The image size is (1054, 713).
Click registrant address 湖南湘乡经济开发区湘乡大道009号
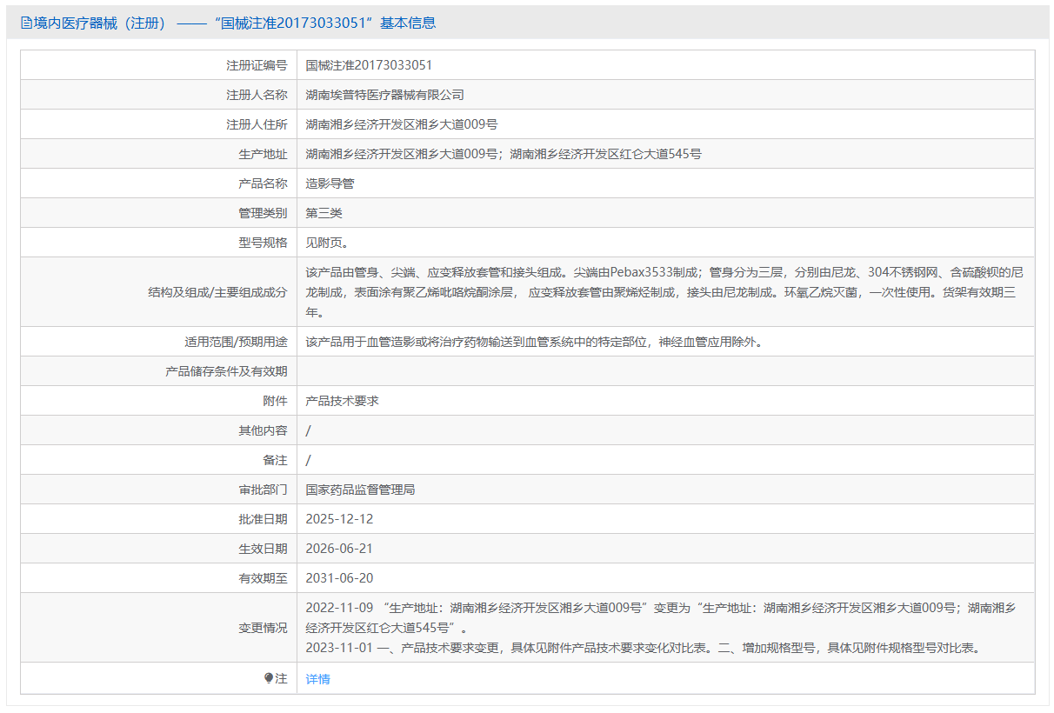click(x=402, y=124)
